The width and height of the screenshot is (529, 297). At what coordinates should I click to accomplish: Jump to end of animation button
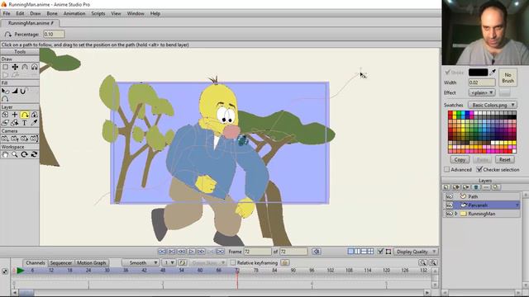(x=221, y=252)
